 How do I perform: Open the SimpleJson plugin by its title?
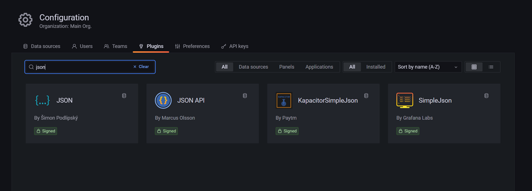tap(435, 100)
